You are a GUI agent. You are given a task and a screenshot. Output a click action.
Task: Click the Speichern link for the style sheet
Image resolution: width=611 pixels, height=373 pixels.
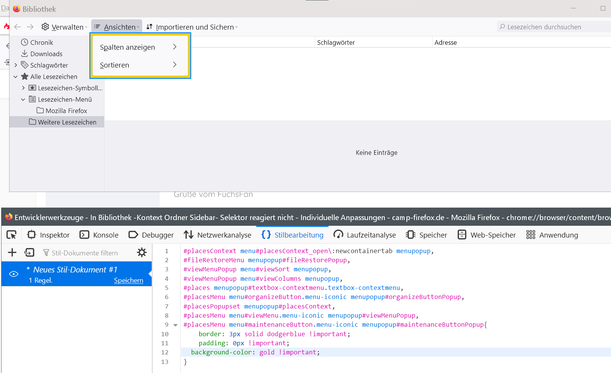129,280
